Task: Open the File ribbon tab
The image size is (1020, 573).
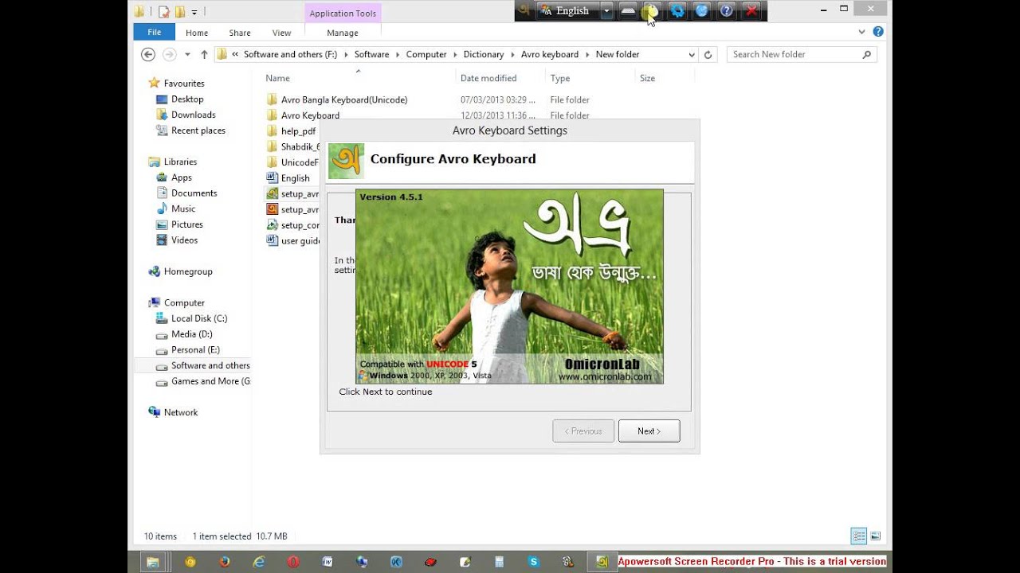Action: [155, 32]
